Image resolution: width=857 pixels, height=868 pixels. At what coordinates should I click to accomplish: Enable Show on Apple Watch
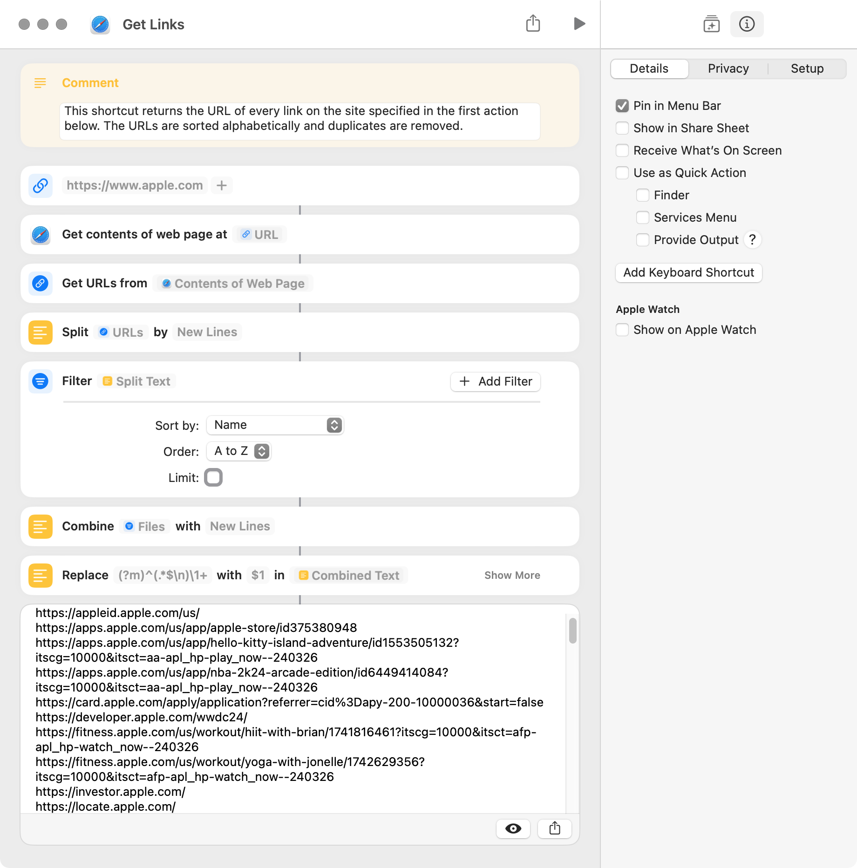tap(622, 330)
